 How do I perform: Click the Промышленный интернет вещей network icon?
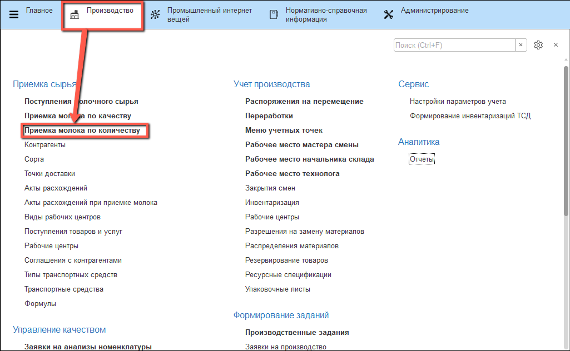(155, 14)
